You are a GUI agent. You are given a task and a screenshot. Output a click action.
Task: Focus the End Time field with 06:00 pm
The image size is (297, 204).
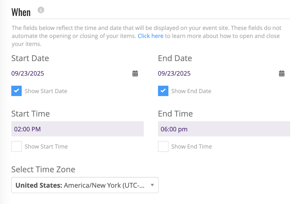pyautogui.click(x=224, y=129)
